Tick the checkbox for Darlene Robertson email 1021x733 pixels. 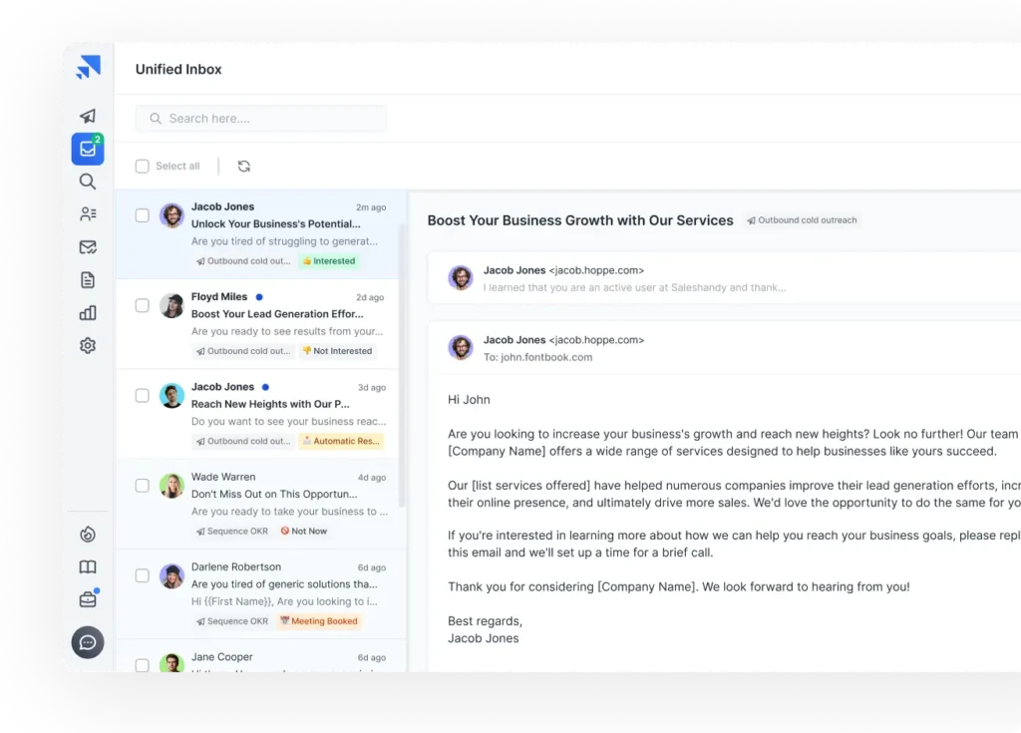click(x=142, y=575)
